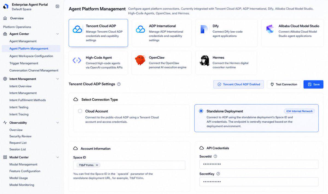Select the Standalone Deployment radio button
Viewport: 328px width, 194px height.
tap(201, 111)
